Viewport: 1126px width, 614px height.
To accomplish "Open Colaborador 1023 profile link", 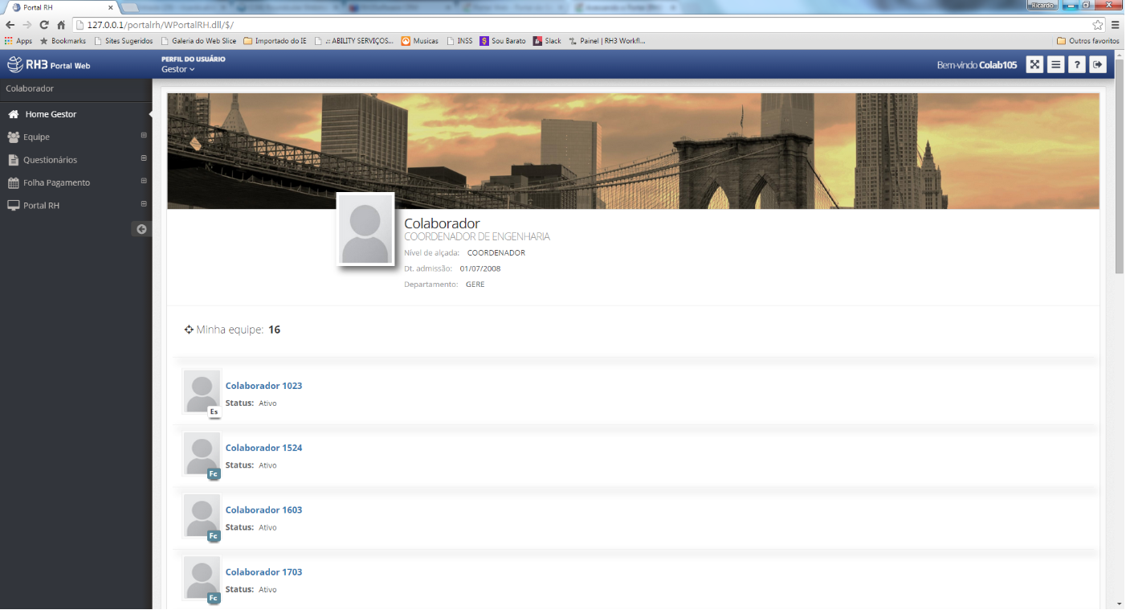I will pos(263,386).
